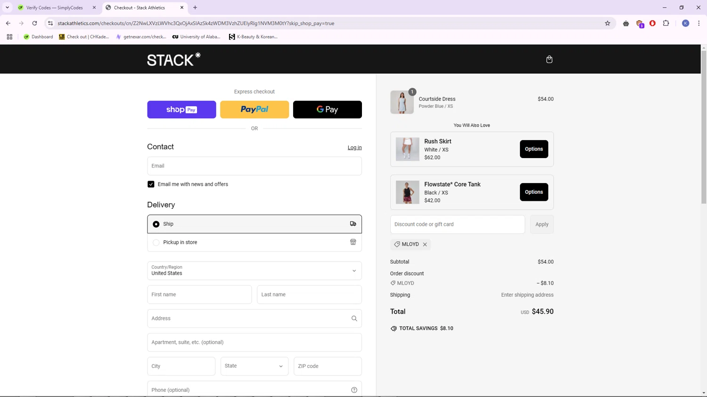The height and width of the screenshot is (397, 707).
Task: Open the browser extensions puzzle icon
Action: coord(666,23)
